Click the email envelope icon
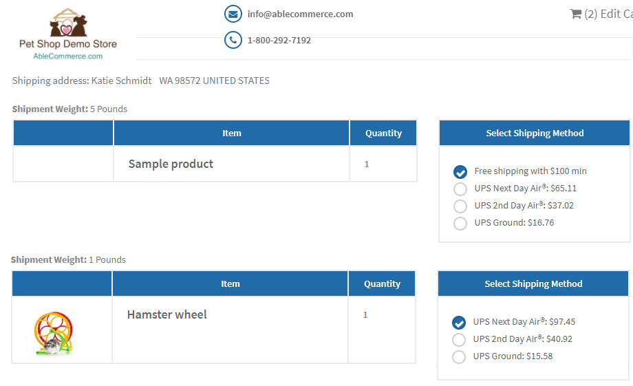The image size is (633, 386). (x=233, y=14)
